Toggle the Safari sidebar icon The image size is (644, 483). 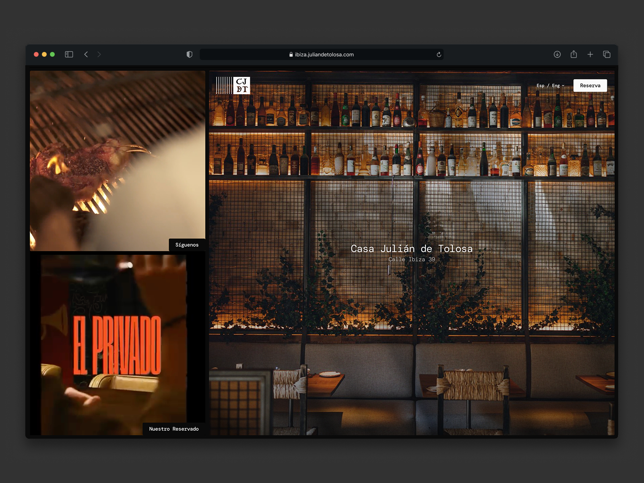69,54
